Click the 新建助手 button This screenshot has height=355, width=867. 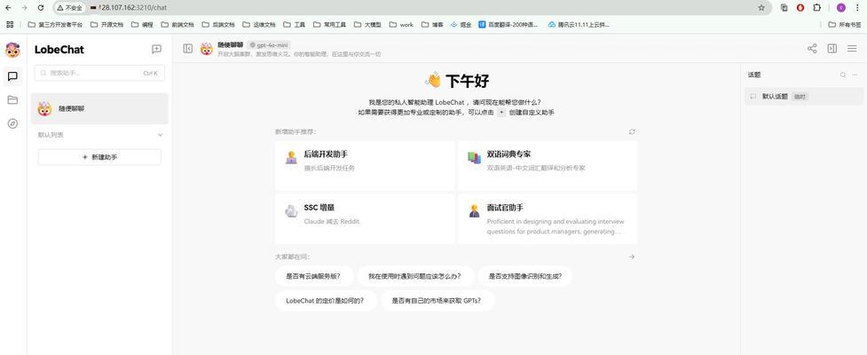(99, 157)
